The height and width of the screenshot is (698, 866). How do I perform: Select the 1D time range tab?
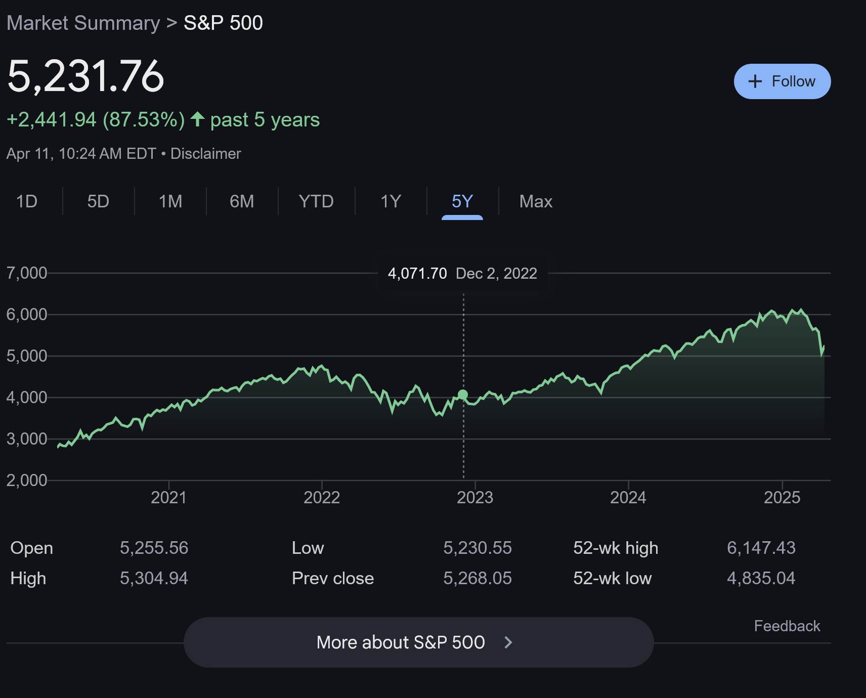pos(27,201)
